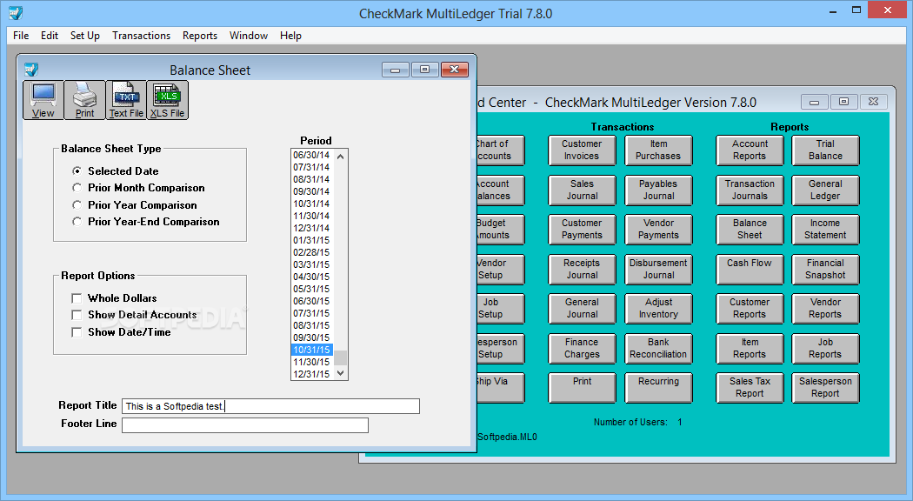This screenshot has height=501, width=913.
Task: Open Customer Reports button in Command Center
Action: 750,308
